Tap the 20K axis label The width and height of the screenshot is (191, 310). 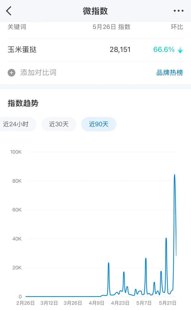(17, 268)
